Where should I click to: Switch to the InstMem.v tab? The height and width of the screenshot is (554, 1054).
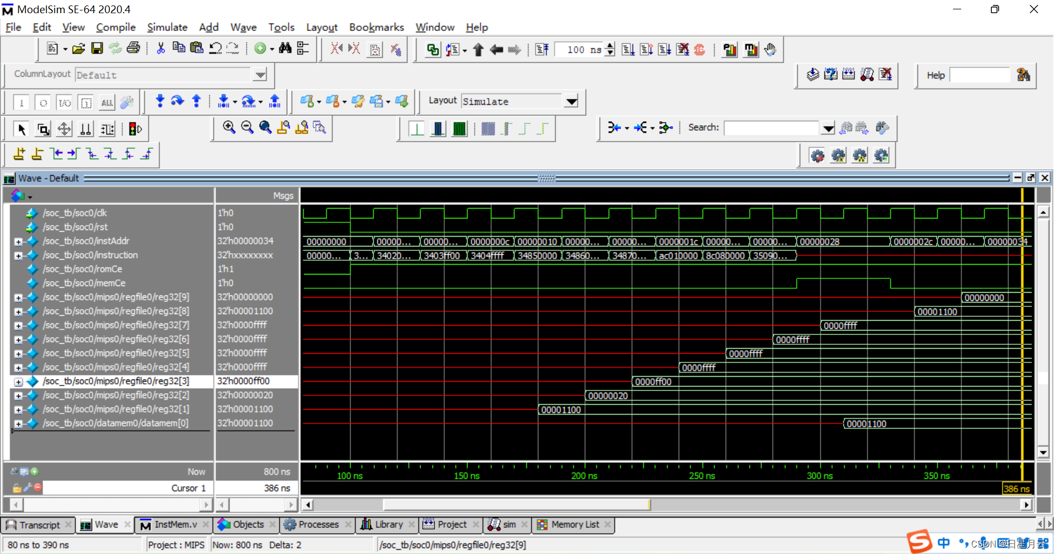click(x=175, y=525)
